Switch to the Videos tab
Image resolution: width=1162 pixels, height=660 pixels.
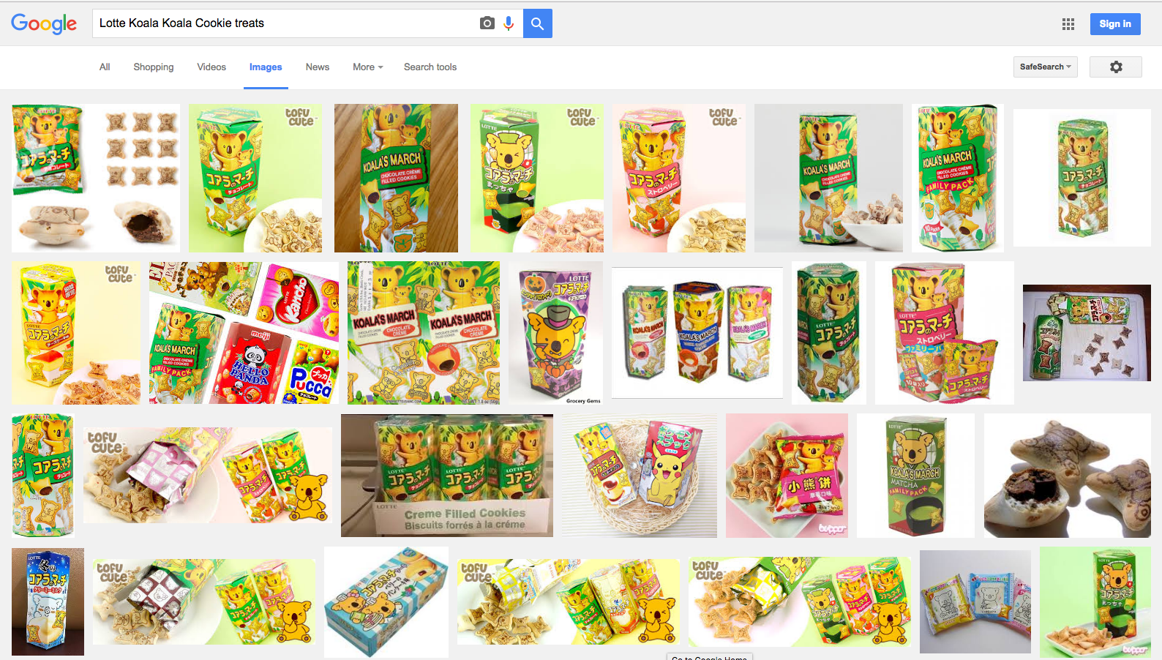click(x=211, y=67)
